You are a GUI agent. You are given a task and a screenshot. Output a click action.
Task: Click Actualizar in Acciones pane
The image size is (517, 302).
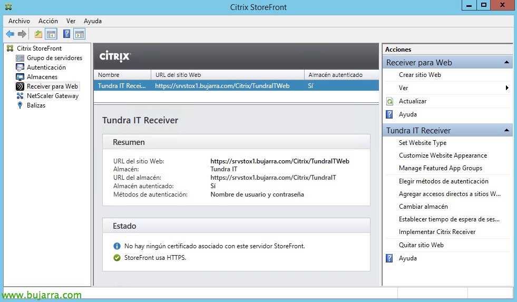pyautogui.click(x=413, y=101)
